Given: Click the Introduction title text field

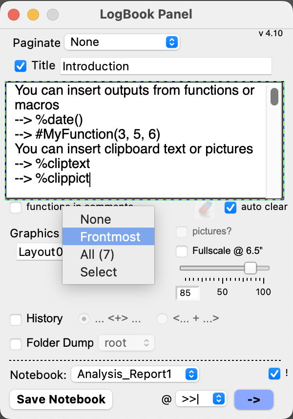Looking at the screenshot, I should tap(166, 66).
